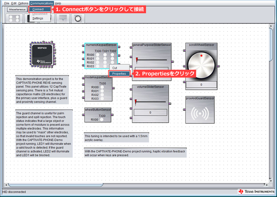Click RX01 TX01 electrode in numericKeypadSensor
The width and height of the screenshot is (277, 197).
click(105, 59)
